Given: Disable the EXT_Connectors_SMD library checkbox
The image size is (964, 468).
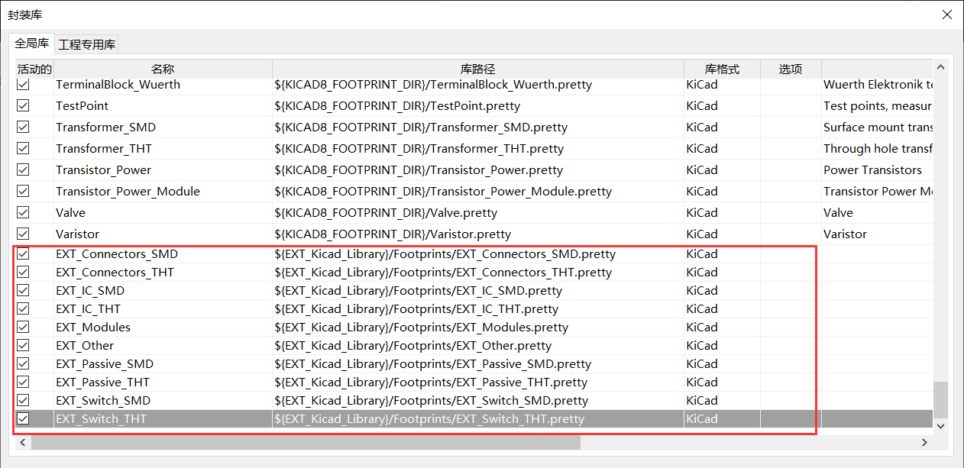Looking at the screenshot, I should click(24, 253).
